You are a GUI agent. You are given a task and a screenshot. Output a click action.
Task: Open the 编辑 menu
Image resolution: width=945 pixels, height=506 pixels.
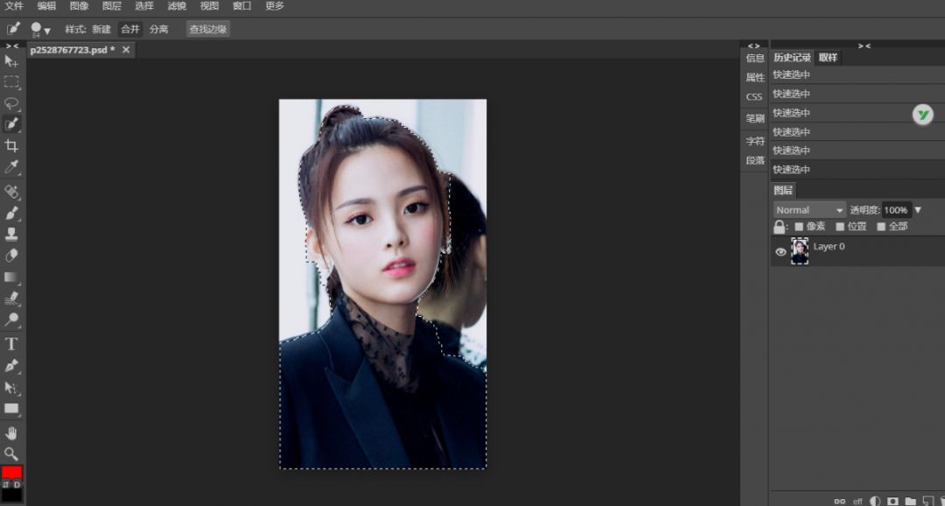coord(46,6)
